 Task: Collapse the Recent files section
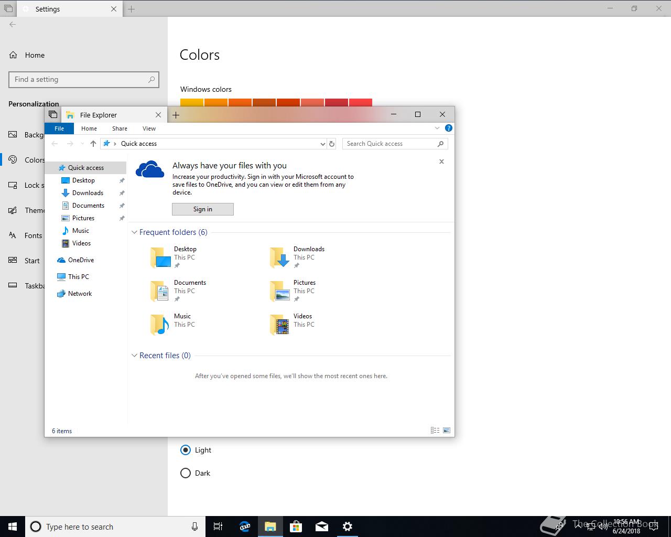click(x=134, y=356)
